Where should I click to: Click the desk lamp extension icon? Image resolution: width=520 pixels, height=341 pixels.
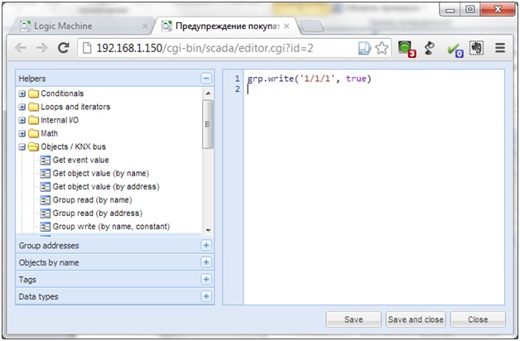click(429, 48)
